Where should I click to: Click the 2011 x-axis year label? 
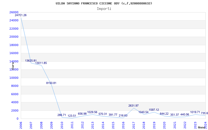coord(72,125)
